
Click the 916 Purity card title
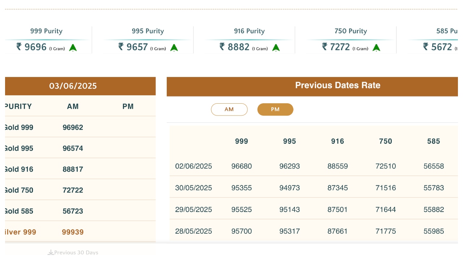249,31
